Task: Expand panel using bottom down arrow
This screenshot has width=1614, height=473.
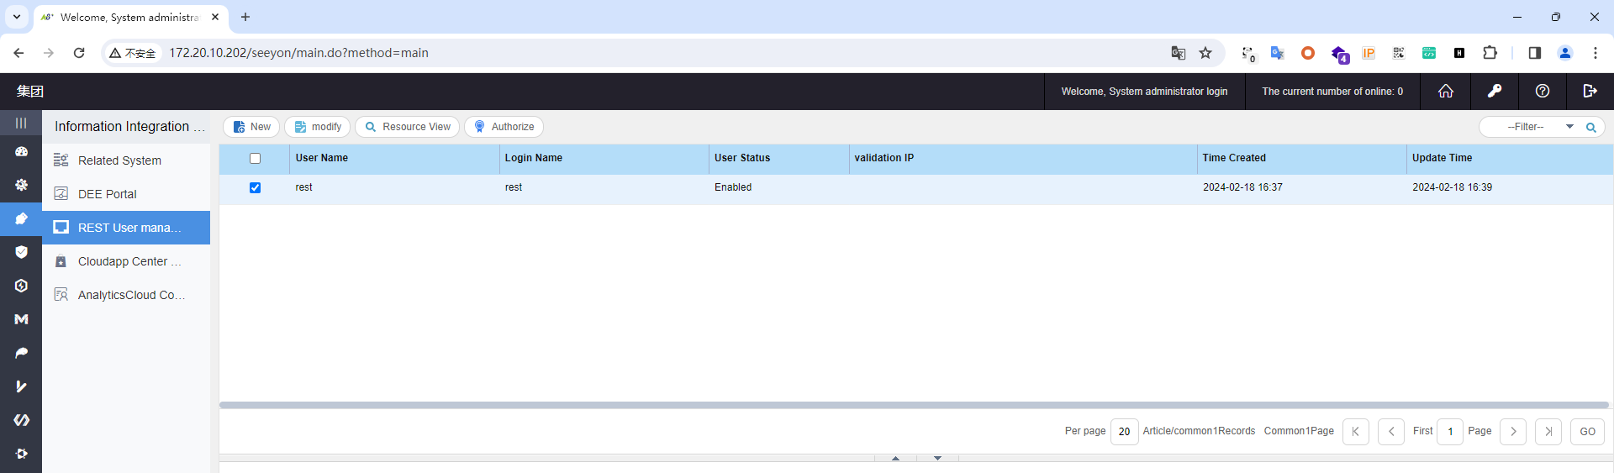Action: (x=937, y=459)
